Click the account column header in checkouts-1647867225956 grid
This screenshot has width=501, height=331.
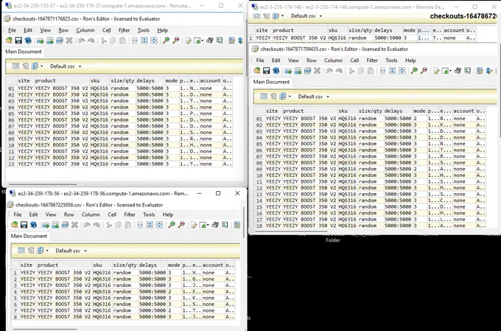213,265
